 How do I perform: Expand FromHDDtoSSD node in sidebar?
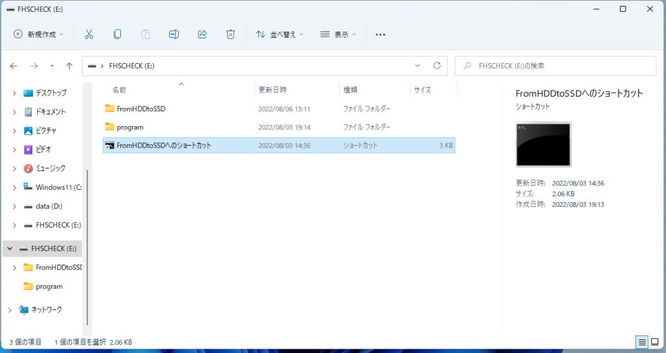(x=14, y=268)
